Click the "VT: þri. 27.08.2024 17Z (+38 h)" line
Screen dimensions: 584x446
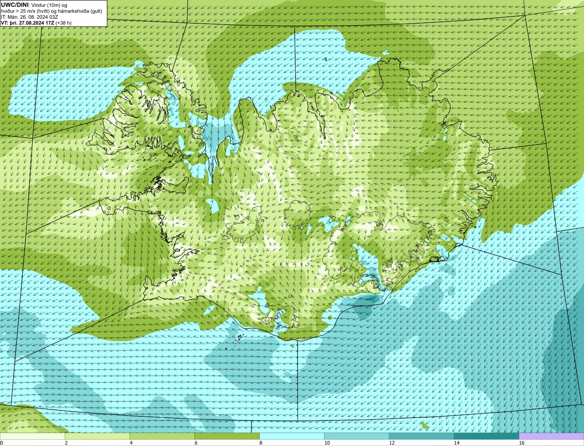coord(36,23)
